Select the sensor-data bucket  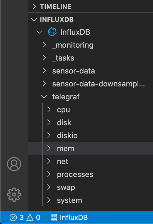[74, 71]
